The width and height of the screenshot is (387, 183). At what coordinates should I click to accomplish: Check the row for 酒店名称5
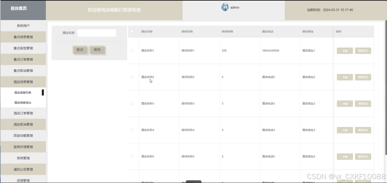point(132,156)
